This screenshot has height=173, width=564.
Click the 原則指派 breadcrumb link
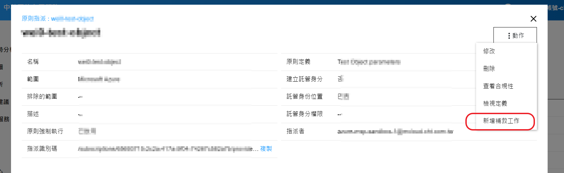58,19
